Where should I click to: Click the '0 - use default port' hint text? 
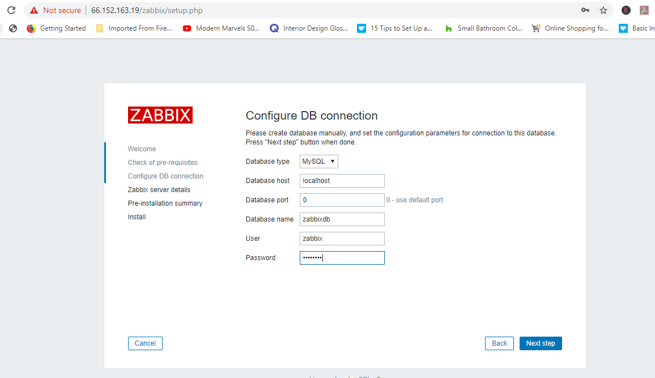(414, 200)
